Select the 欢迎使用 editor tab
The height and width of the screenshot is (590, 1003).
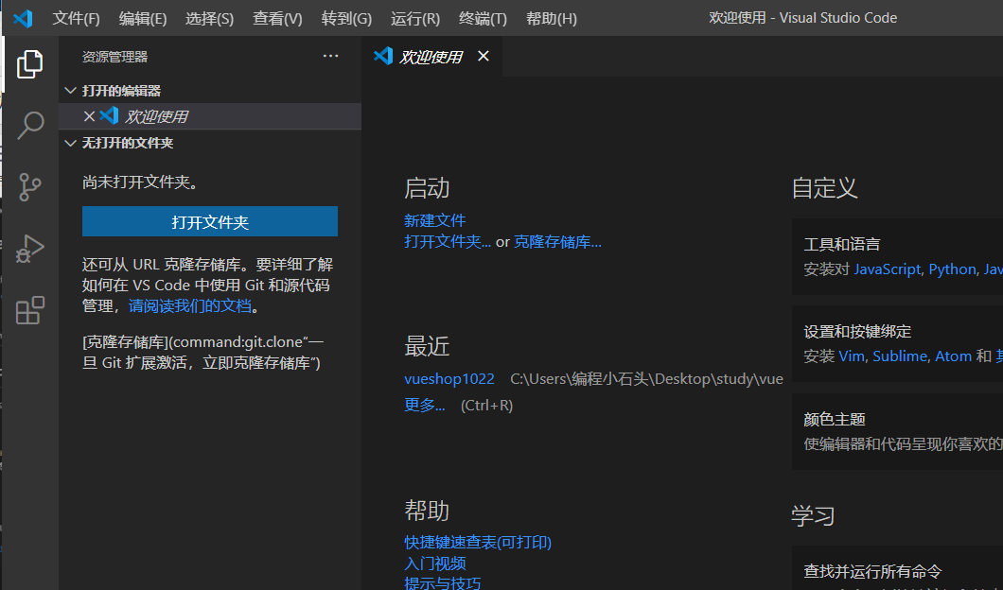click(x=431, y=56)
